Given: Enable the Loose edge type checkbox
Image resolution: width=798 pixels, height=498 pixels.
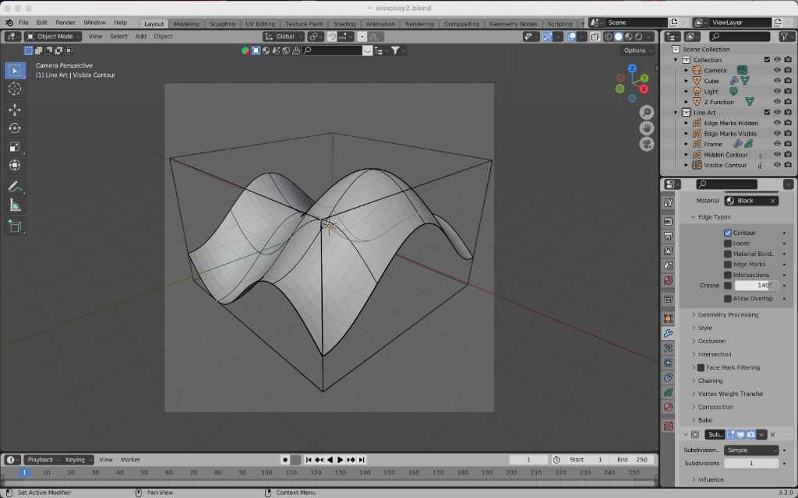Looking at the screenshot, I should pos(728,244).
